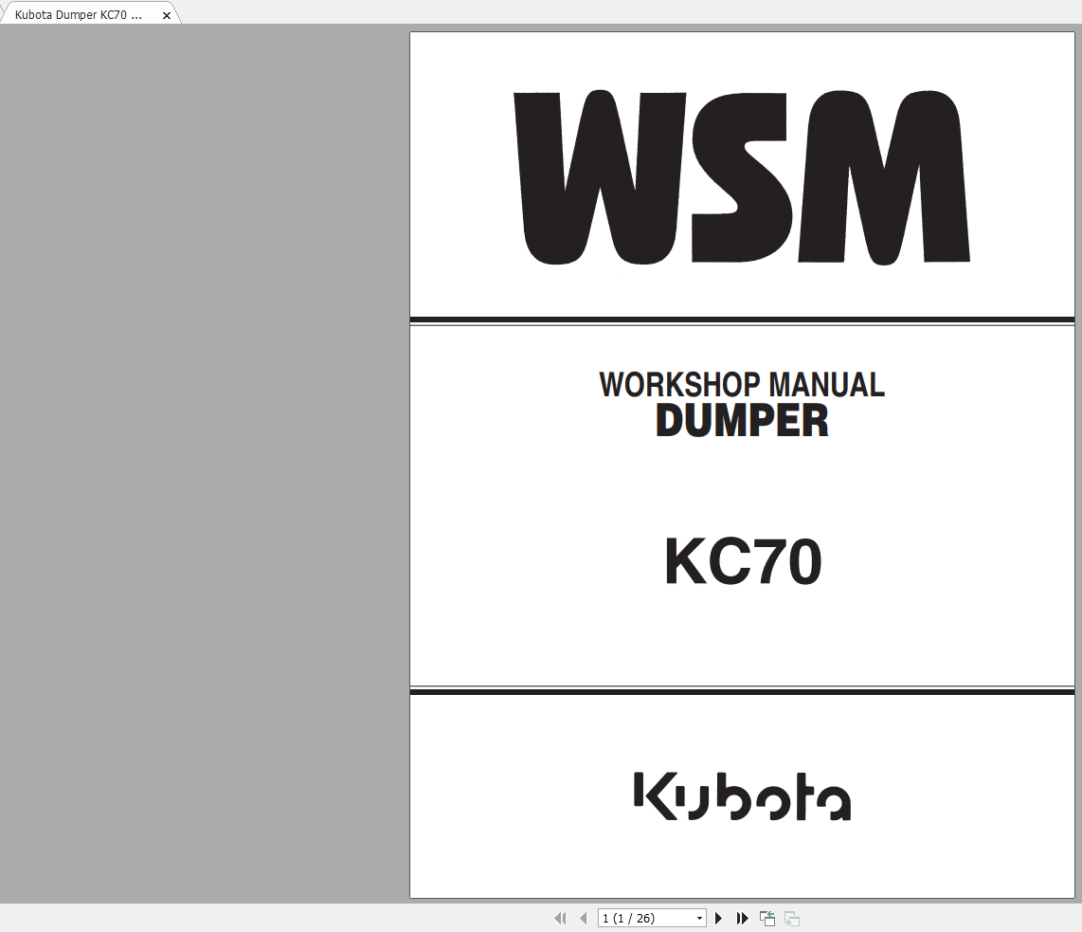Click the WORKSHOP MANUAL heading text

click(742, 385)
